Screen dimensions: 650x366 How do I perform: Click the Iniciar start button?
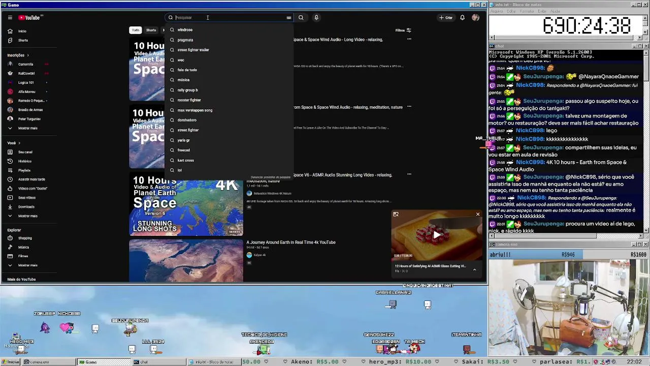point(11,362)
